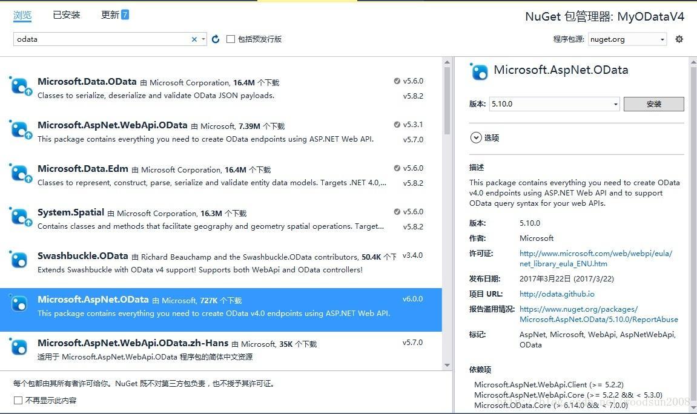
Task: Clear the odata search text
Action: pos(194,39)
